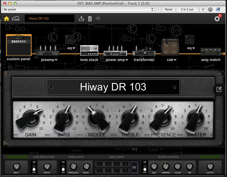
Task: Expand the preamp dropdown menu
Action: (x=56, y=60)
